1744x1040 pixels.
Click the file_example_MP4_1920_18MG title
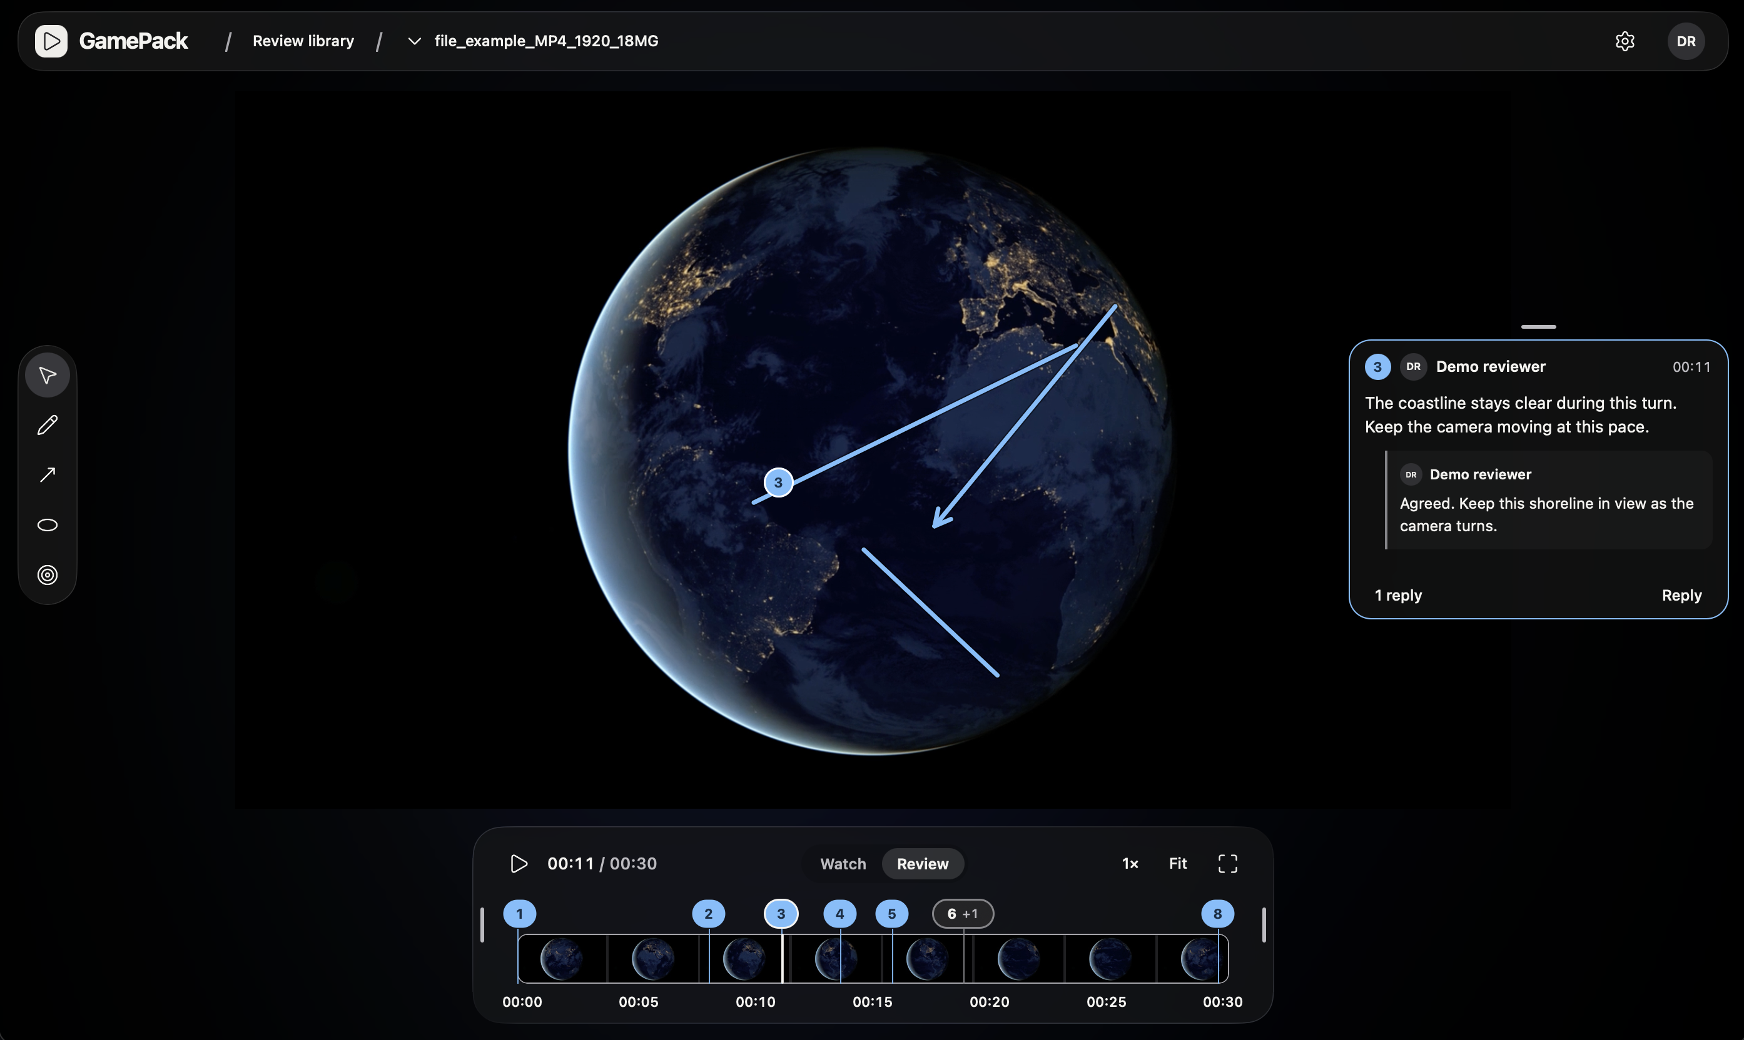coord(546,41)
